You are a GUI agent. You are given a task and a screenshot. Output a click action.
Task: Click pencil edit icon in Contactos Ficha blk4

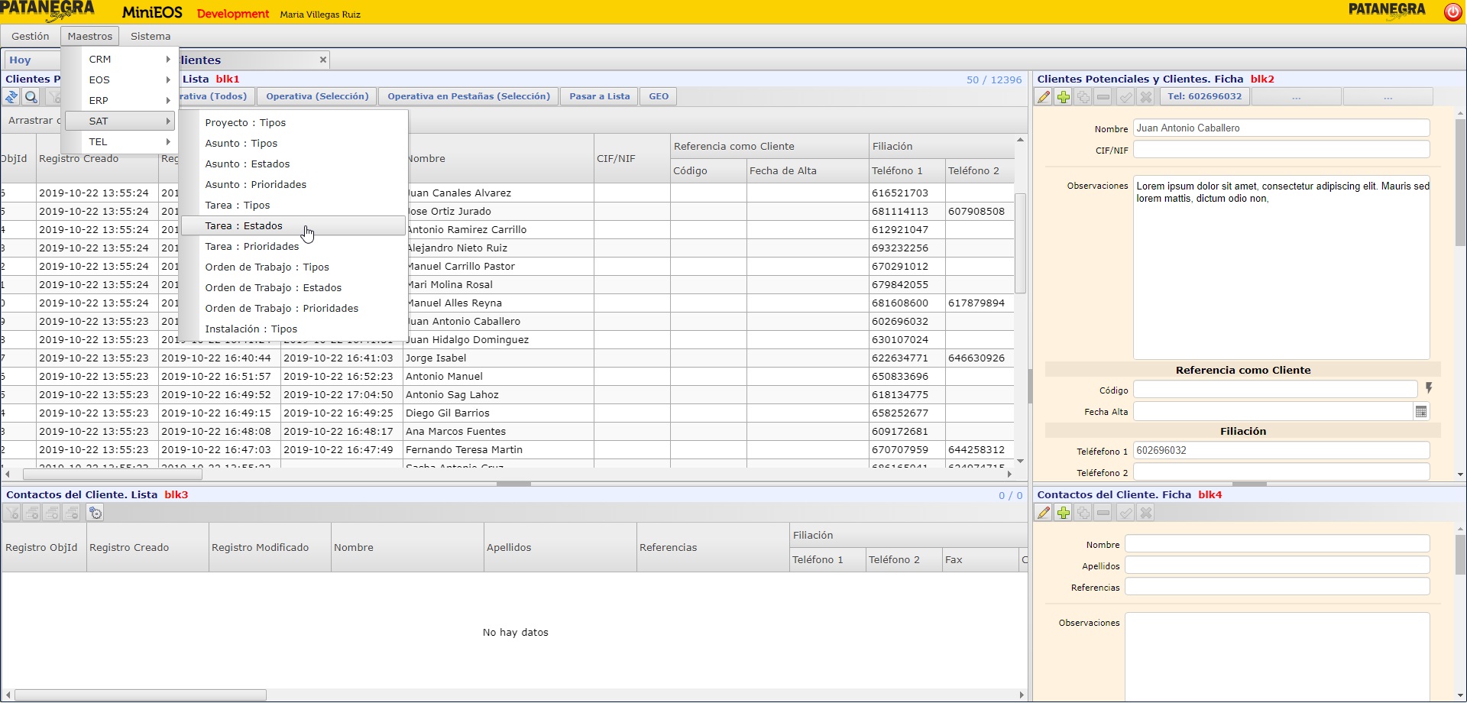pyautogui.click(x=1044, y=513)
